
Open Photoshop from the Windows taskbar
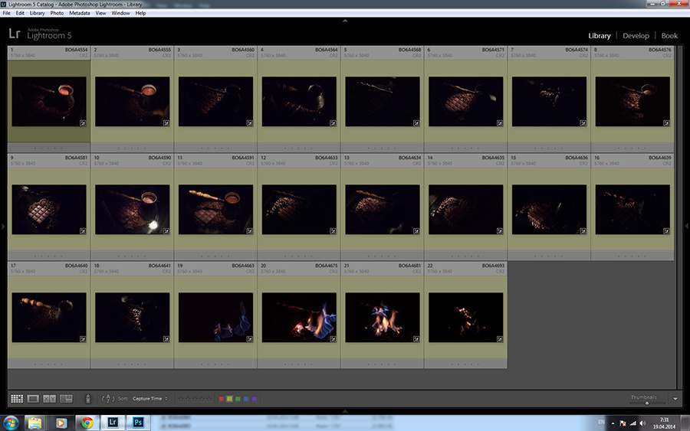click(140, 423)
